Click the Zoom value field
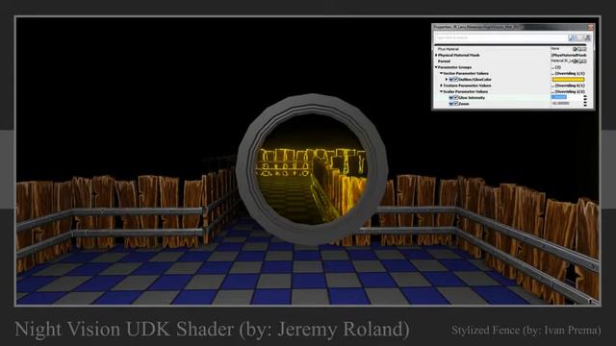The width and height of the screenshot is (616, 346). tap(561, 103)
